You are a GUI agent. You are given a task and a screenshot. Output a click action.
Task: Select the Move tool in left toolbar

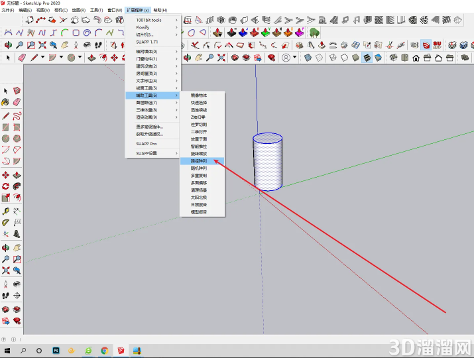(x=5, y=175)
